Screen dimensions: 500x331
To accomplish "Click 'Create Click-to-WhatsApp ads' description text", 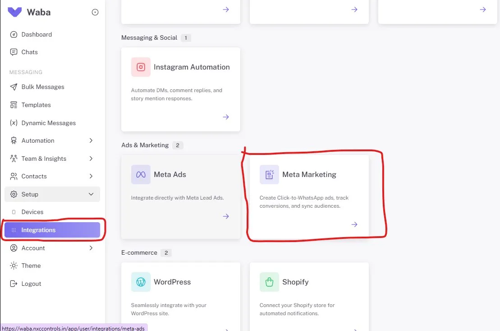I will tap(304, 202).
